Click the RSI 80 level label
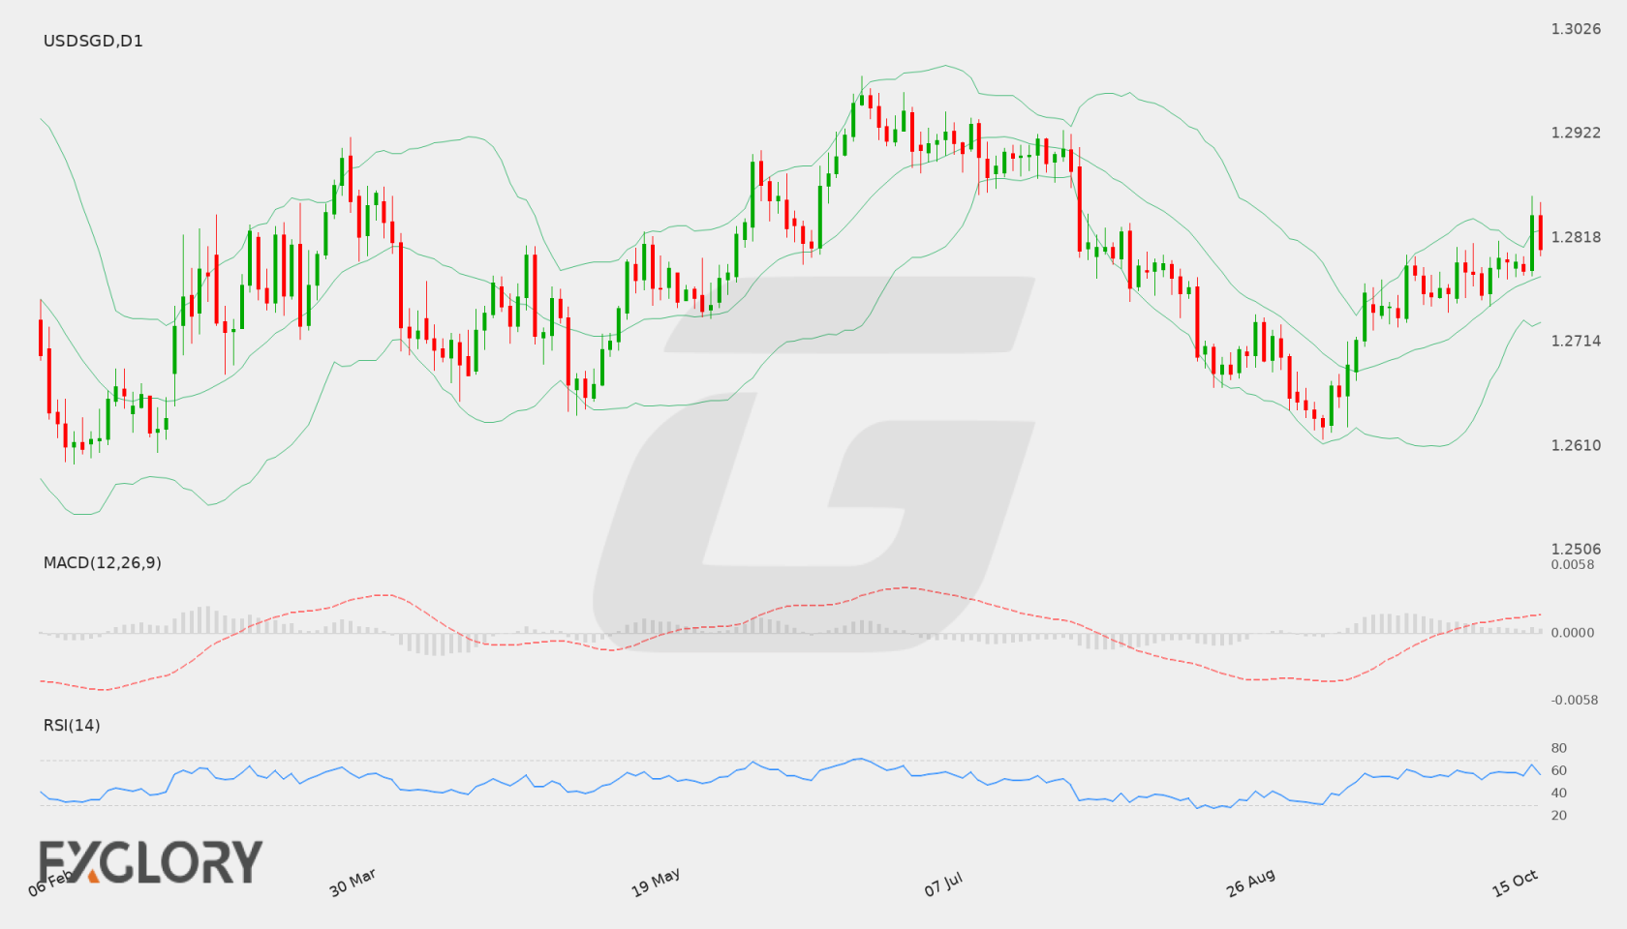1627x929 pixels. [x=1559, y=748]
